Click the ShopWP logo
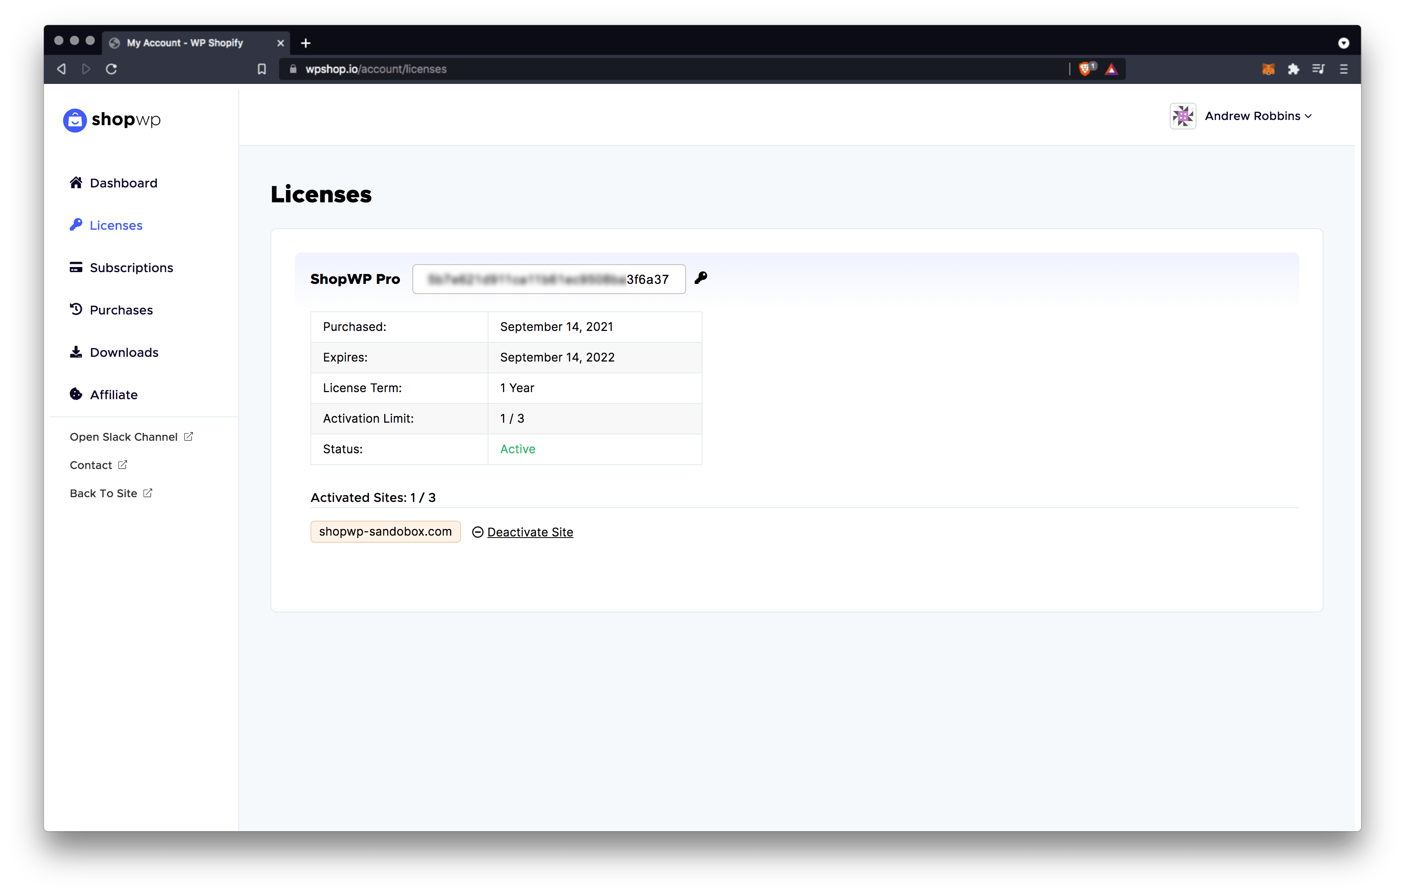The image size is (1405, 894). 112,120
